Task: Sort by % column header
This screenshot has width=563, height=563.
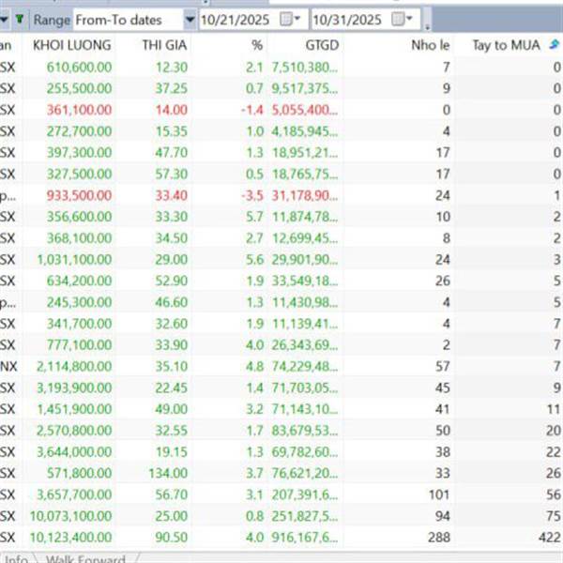Action: click(257, 45)
